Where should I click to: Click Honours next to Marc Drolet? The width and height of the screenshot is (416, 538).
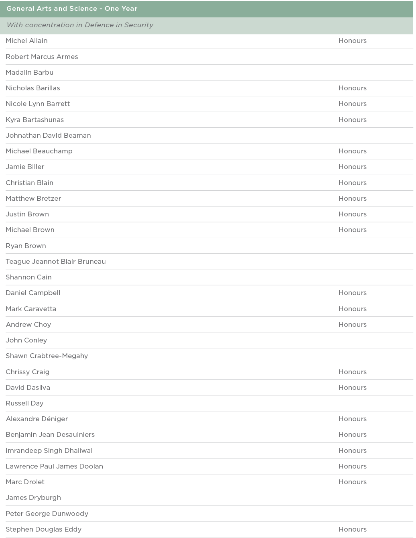point(352,482)
